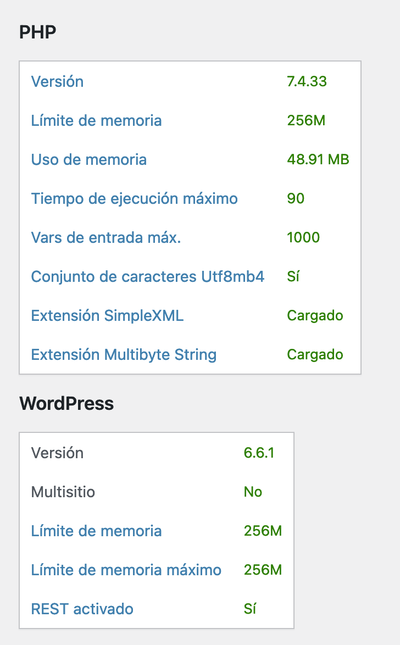This screenshot has width=400, height=645.
Task: Click the max input vars value 1000
Action: point(303,237)
